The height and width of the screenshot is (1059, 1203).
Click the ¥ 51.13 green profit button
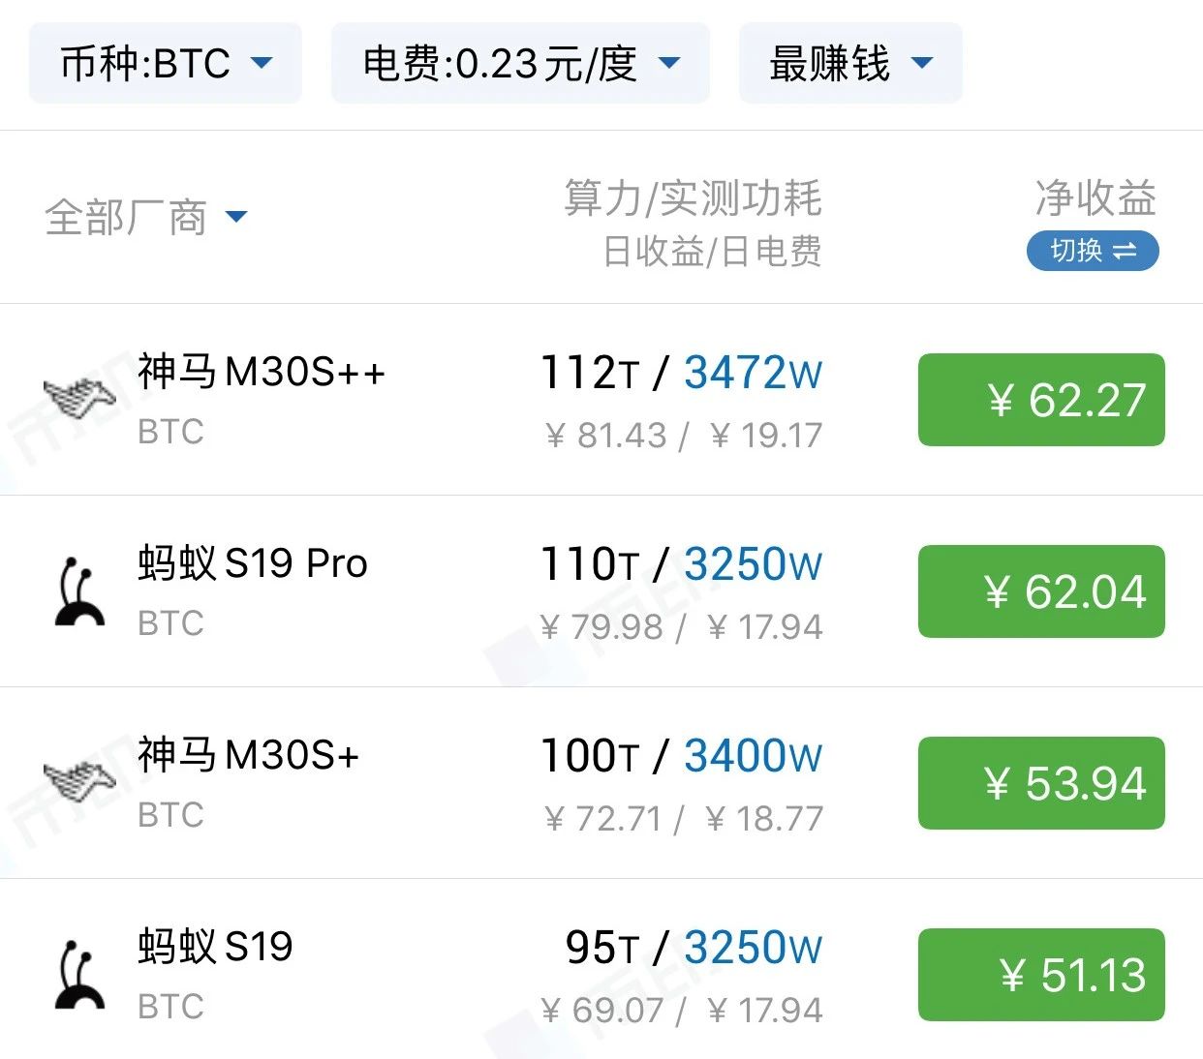point(1041,975)
